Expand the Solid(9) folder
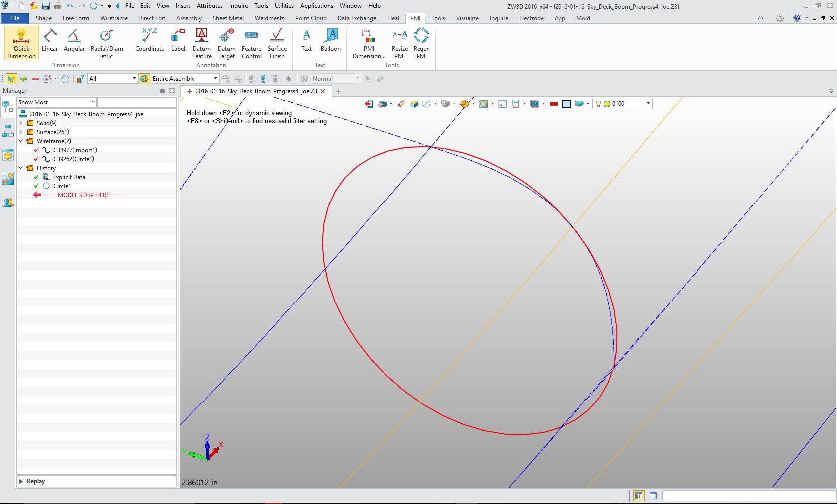 coord(21,123)
